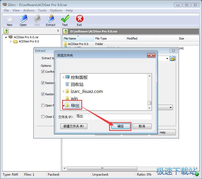Close the 浏览文件夹 dialog
The image size is (202, 179).
[x=151, y=55]
